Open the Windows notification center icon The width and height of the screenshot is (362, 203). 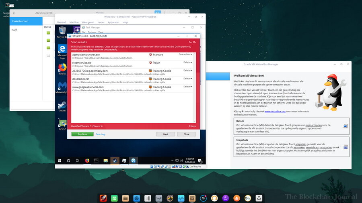(200, 160)
